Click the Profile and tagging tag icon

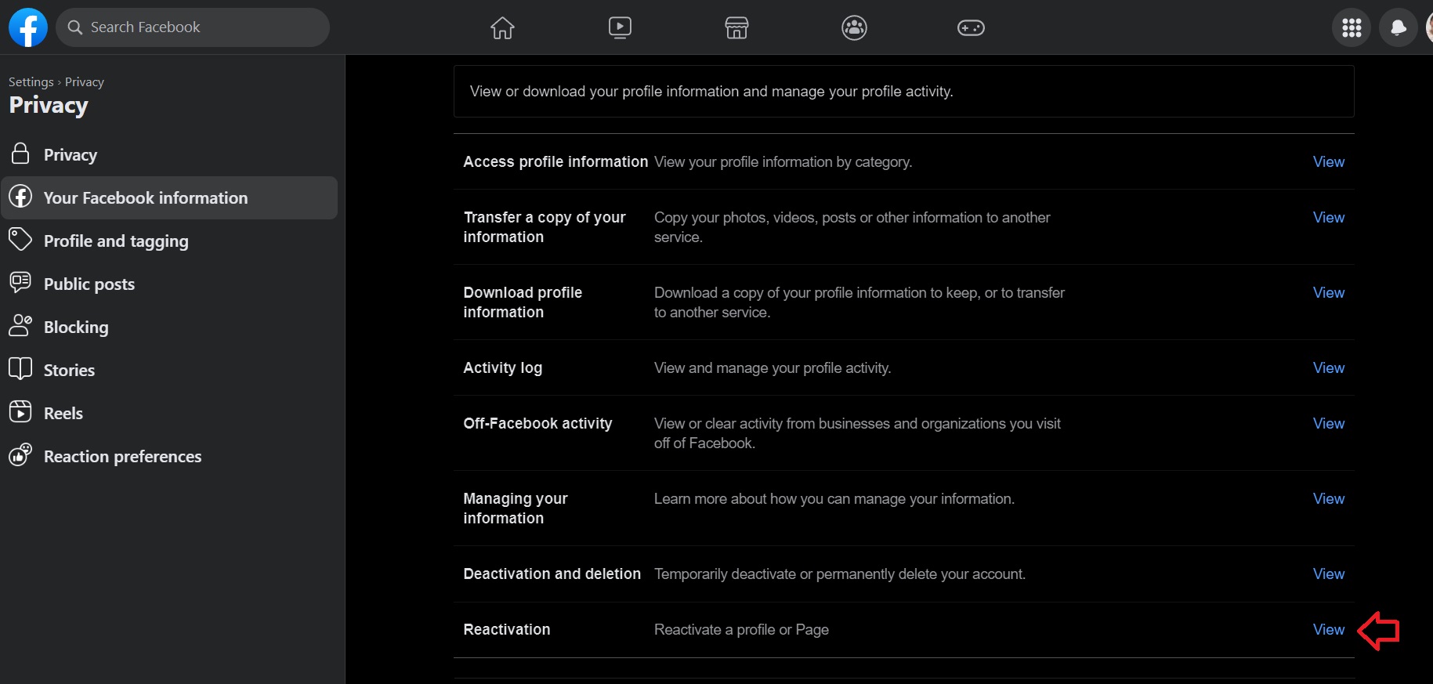(x=20, y=239)
